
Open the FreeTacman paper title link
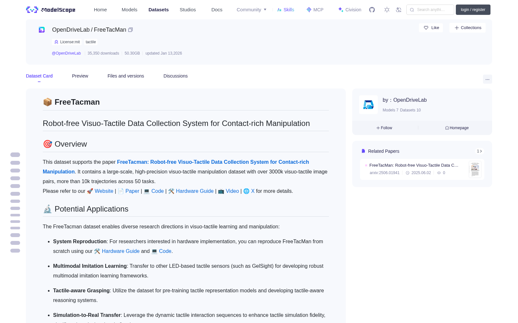coord(176,167)
